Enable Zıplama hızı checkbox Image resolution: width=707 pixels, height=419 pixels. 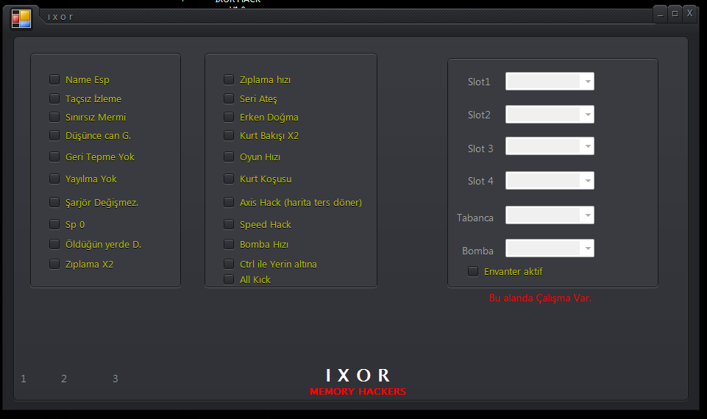pos(229,79)
